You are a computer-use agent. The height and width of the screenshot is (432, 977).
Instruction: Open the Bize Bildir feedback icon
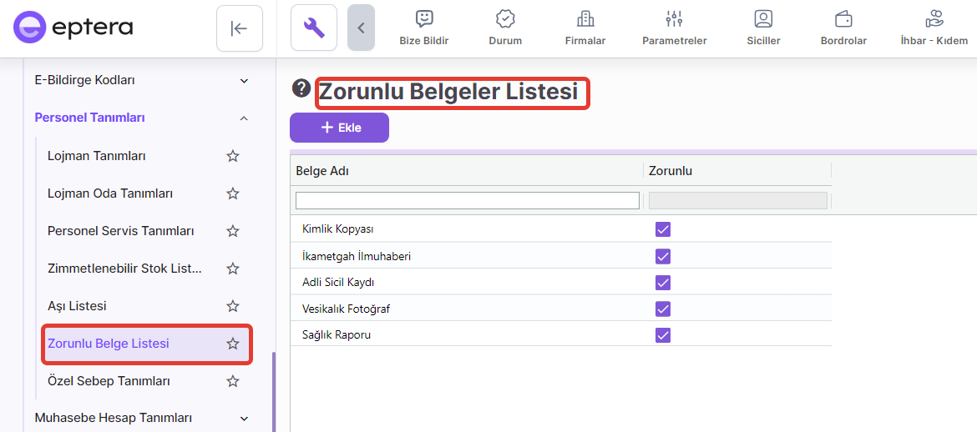[424, 19]
